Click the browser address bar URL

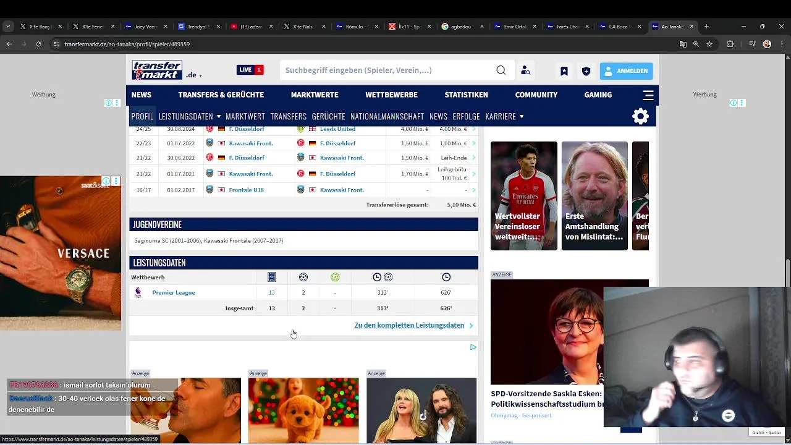pos(127,44)
